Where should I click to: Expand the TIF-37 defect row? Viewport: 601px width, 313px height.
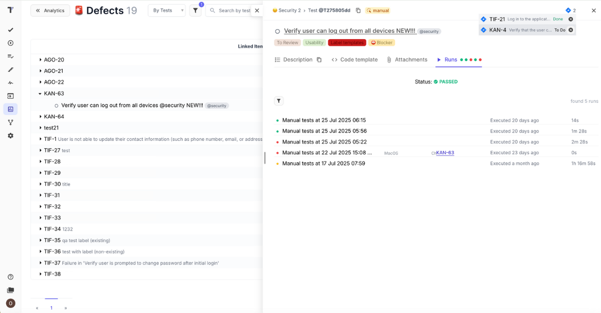pyautogui.click(x=41, y=262)
